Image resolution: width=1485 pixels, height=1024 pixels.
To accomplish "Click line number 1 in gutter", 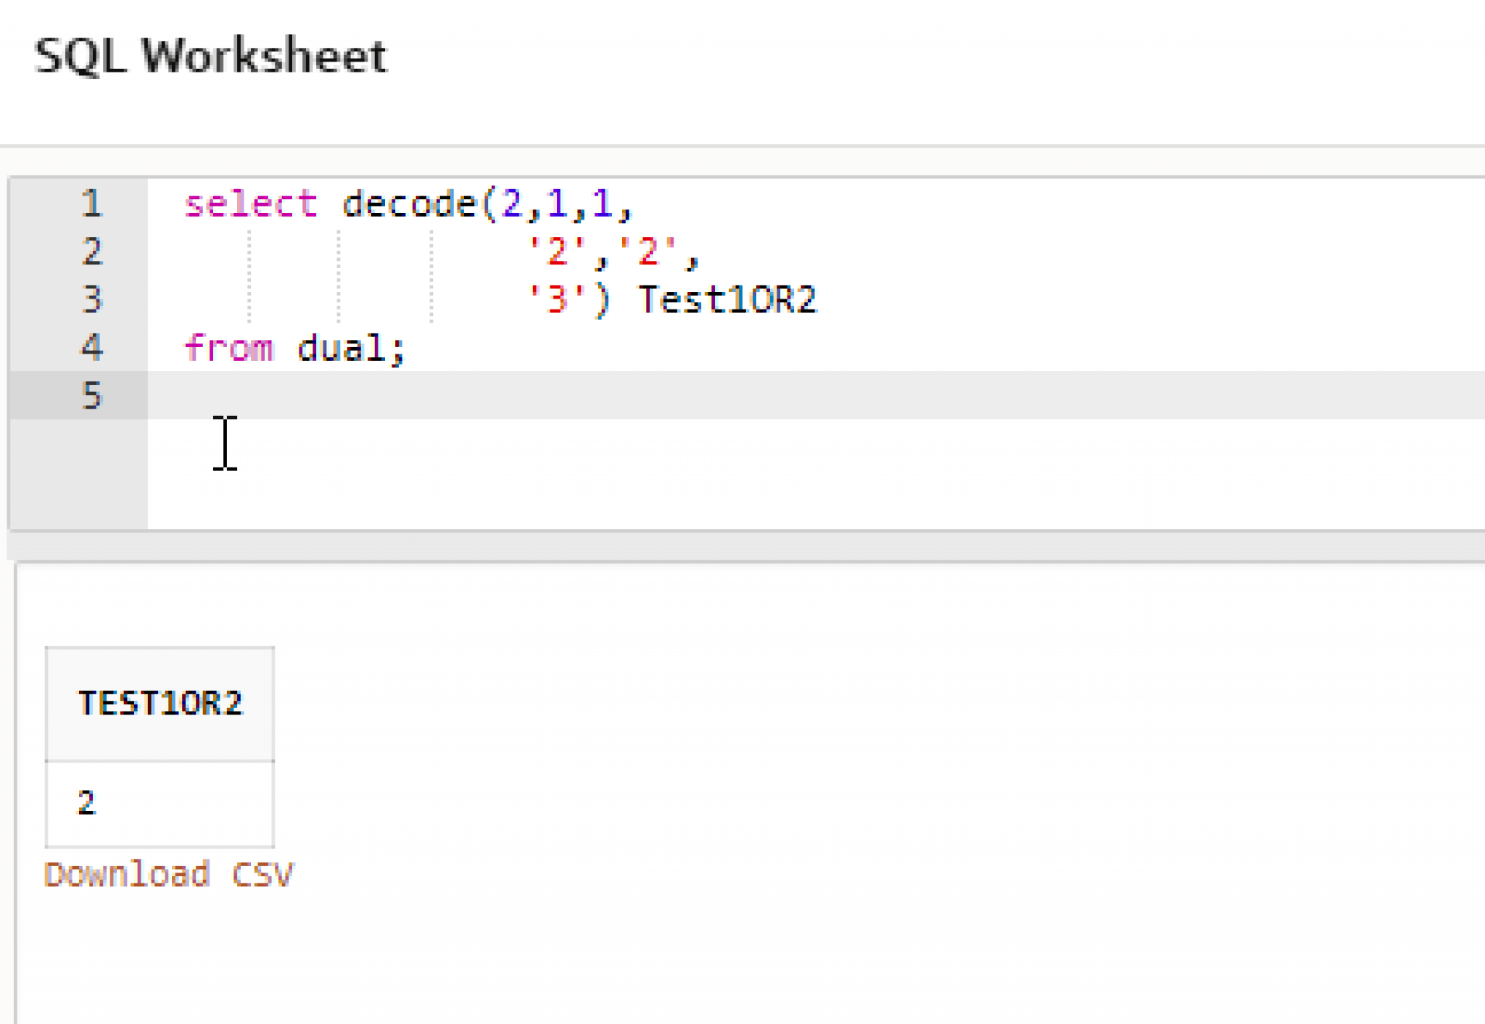I will click(91, 204).
